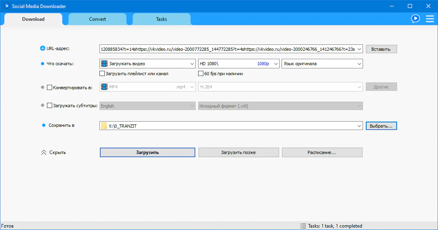The width and height of the screenshot is (438, 230).
Task: Open the hamburger menu icon
Action: (430, 19)
